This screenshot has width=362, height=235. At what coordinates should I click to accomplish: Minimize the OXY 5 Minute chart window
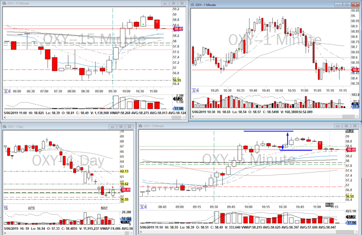click(338, 126)
